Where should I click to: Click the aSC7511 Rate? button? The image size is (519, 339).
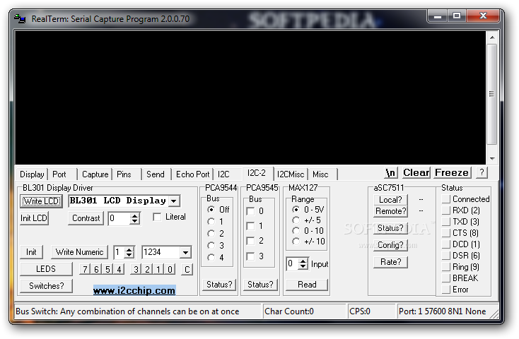[x=390, y=262]
